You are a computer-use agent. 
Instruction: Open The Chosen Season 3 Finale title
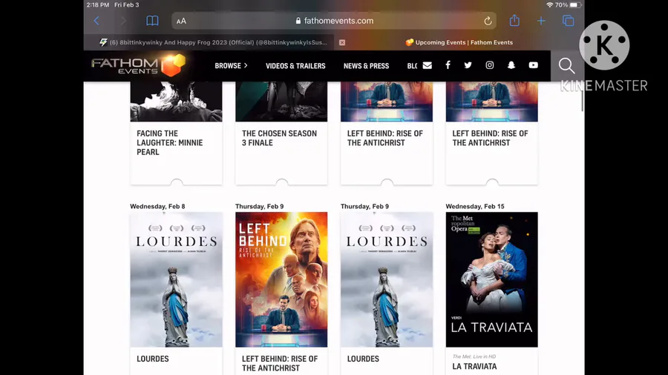tap(279, 138)
